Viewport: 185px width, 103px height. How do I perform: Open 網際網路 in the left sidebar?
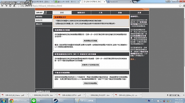pos(44,17)
